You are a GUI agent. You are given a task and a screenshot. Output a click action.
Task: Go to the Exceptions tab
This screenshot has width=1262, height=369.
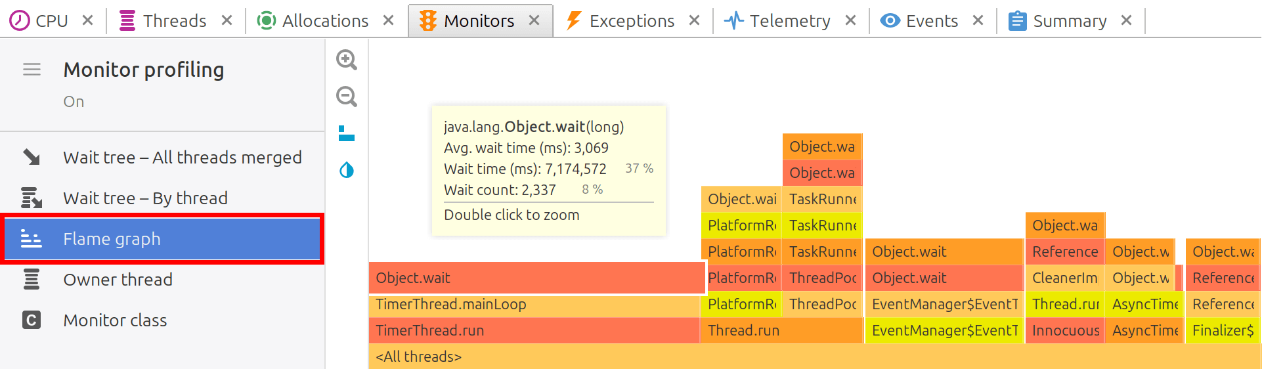point(631,21)
